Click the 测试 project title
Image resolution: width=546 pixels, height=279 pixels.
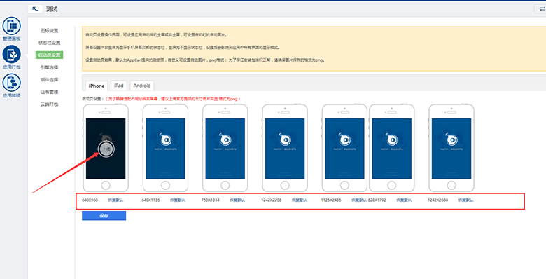pyautogui.click(x=52, y=9)
